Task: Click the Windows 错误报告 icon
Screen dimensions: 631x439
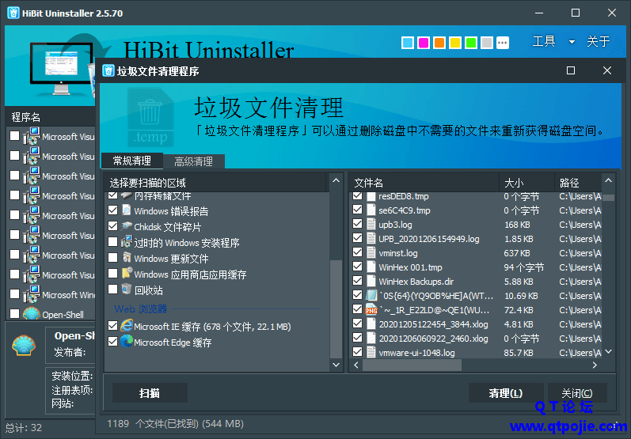Action: click(127, 210)
